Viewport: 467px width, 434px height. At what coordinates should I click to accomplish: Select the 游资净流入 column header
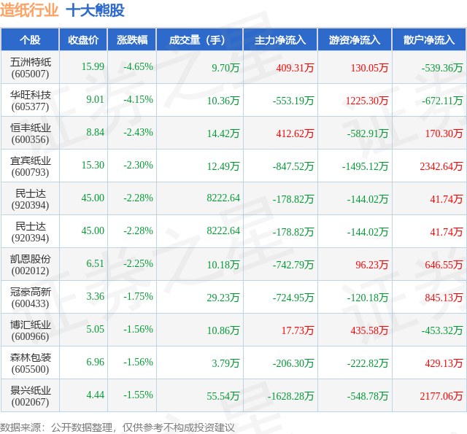pyautogui.click(x=355, y=39)
